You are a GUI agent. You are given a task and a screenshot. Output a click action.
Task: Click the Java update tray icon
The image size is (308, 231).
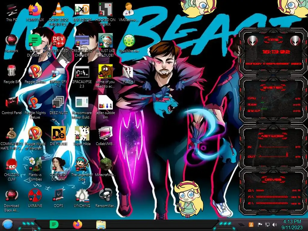[251, 224]
